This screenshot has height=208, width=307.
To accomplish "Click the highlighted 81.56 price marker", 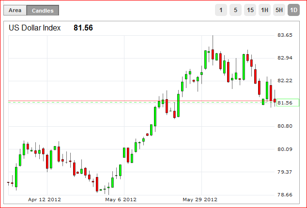I will click(x=288, y=103).
